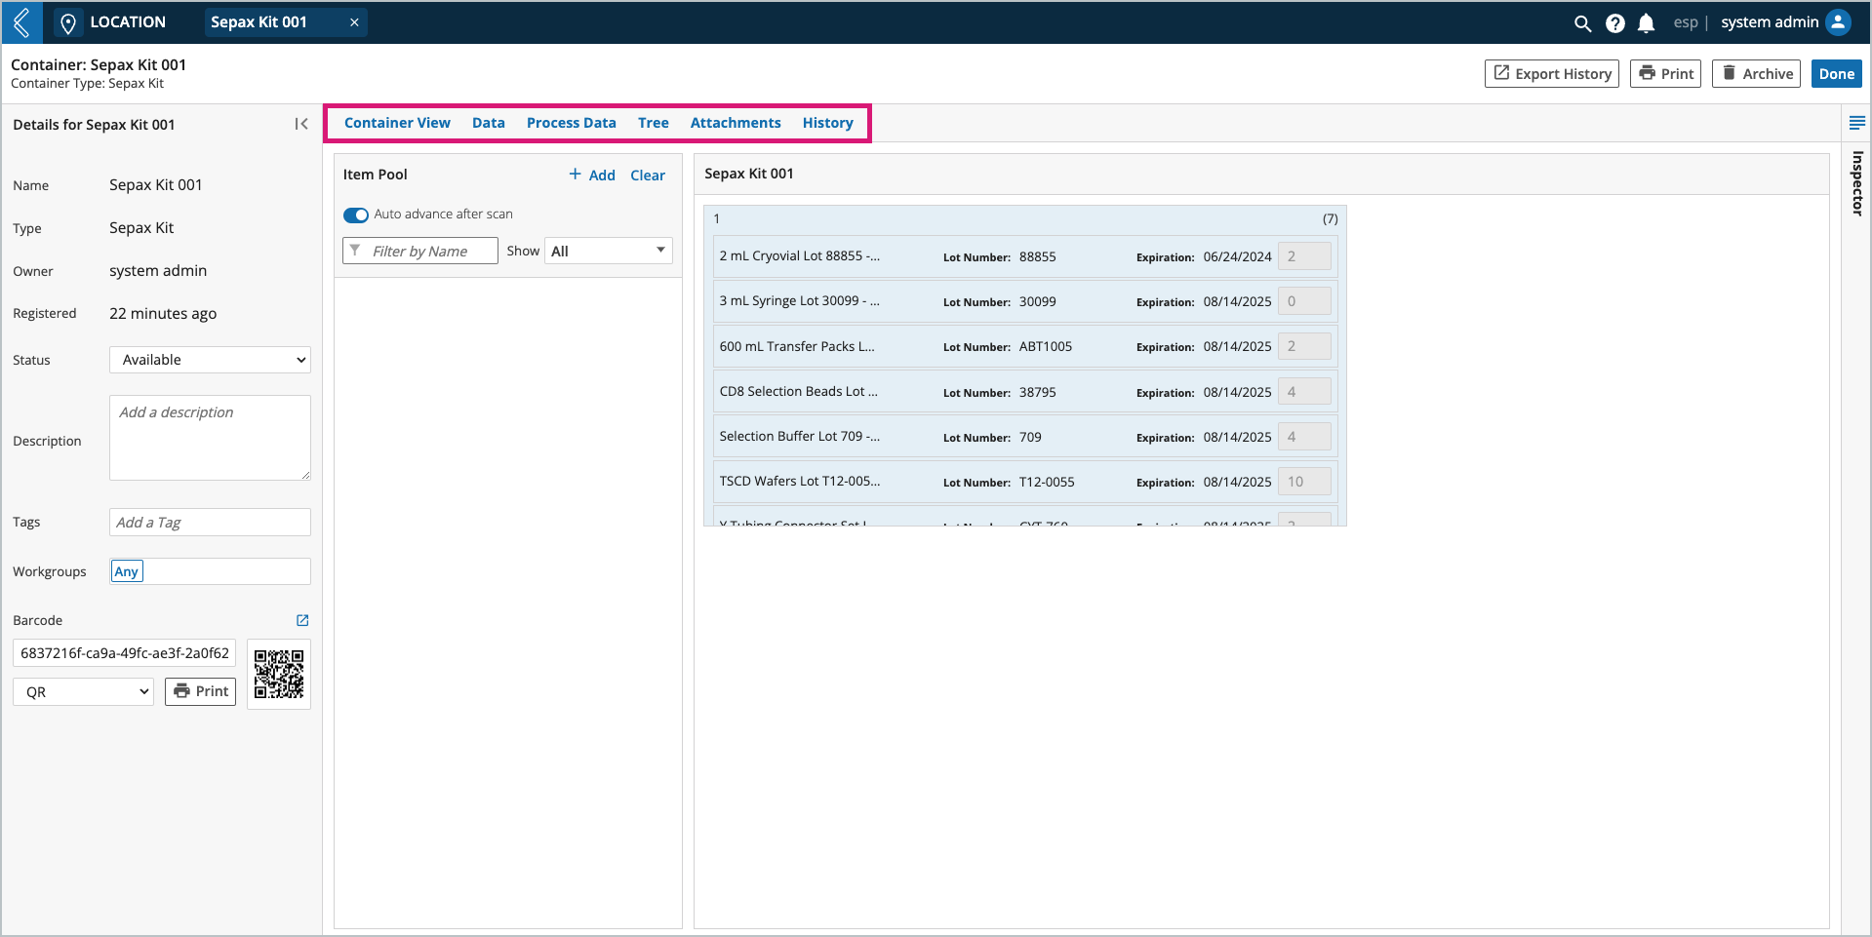Open the Location pin icon
The image size is (1872, 937).
(68, 22)
